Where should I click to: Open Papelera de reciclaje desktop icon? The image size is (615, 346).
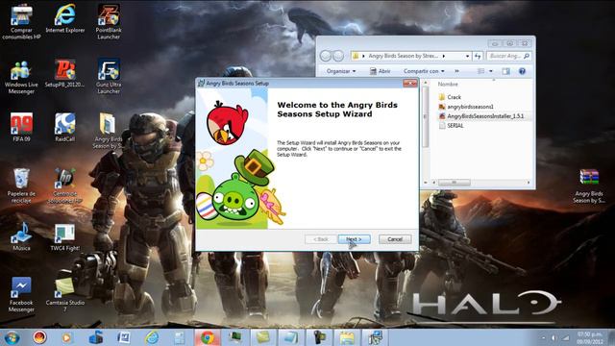tap(21, 185)
